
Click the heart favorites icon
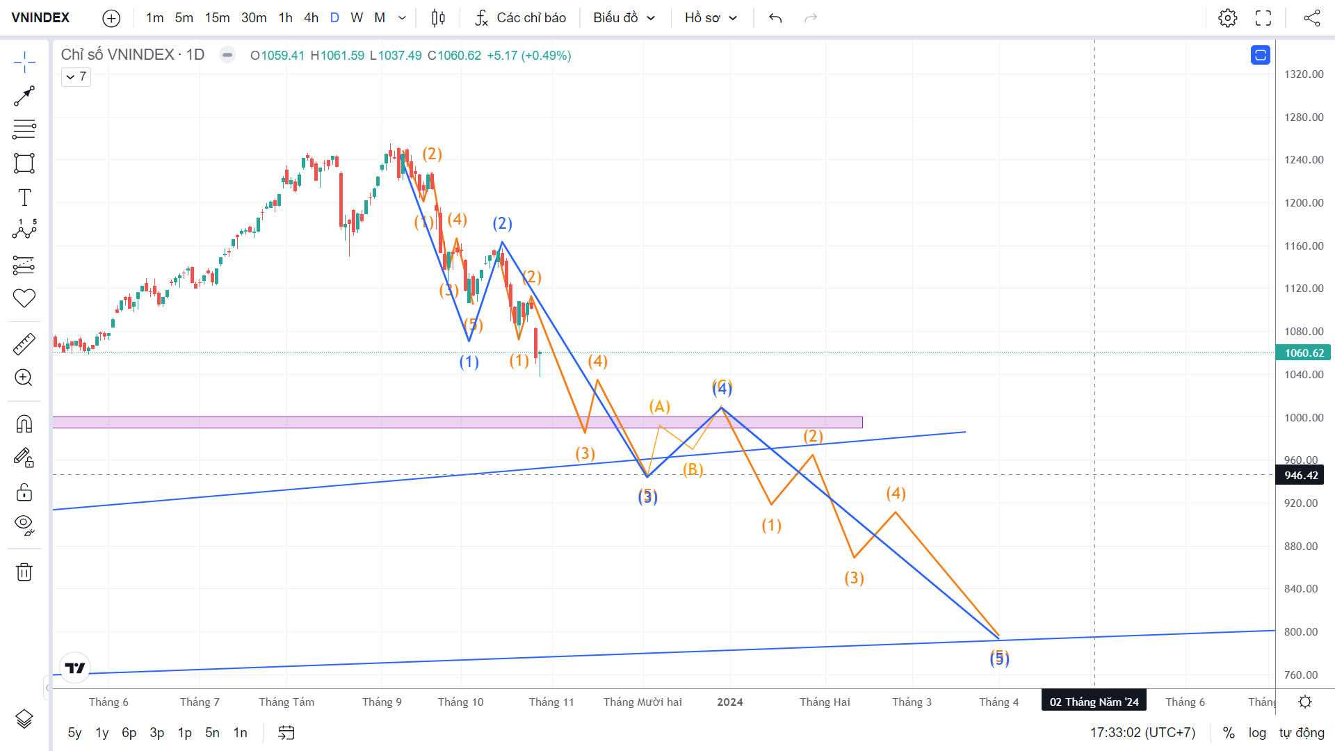tap(24, 298)
